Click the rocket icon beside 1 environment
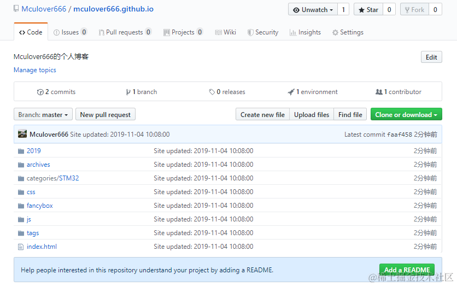This screenshot has width=457, height=286. (x=291, y=92)
